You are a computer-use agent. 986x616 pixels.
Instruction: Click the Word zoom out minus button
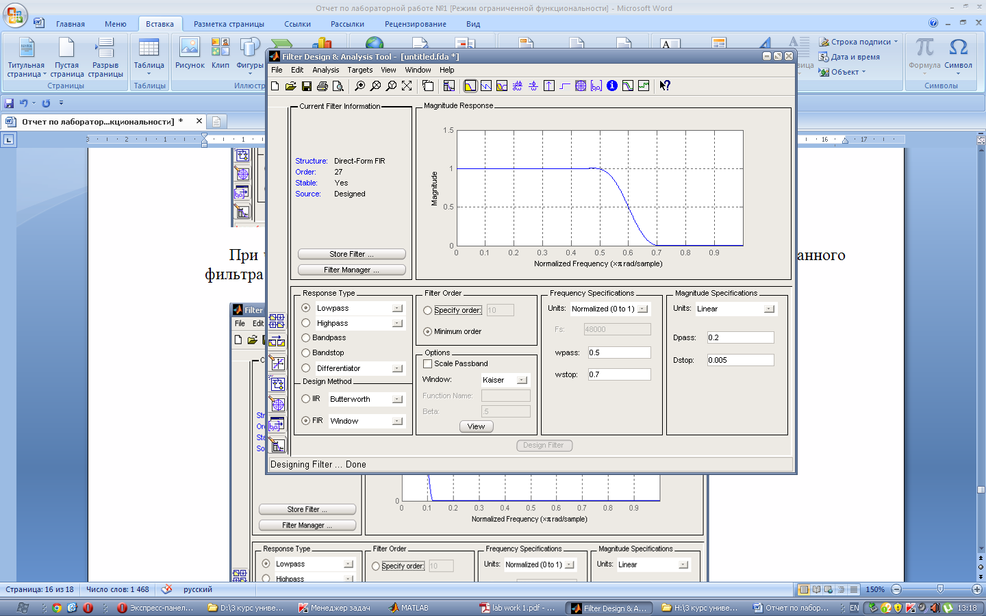coord(896,589)
